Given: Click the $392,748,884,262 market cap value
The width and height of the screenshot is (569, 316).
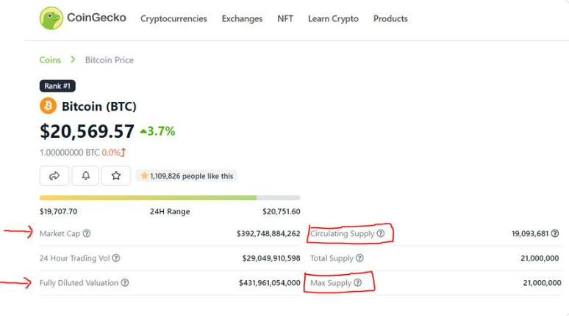Looking at the screenshot, I should 268,233.
